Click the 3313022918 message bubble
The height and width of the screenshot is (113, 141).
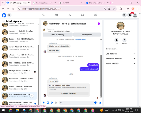(53, 81)
